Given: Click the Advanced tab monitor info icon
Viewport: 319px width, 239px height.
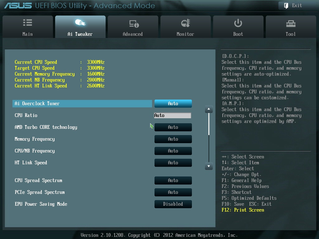Looking at the screenshot, I should (x=134, y=24).
